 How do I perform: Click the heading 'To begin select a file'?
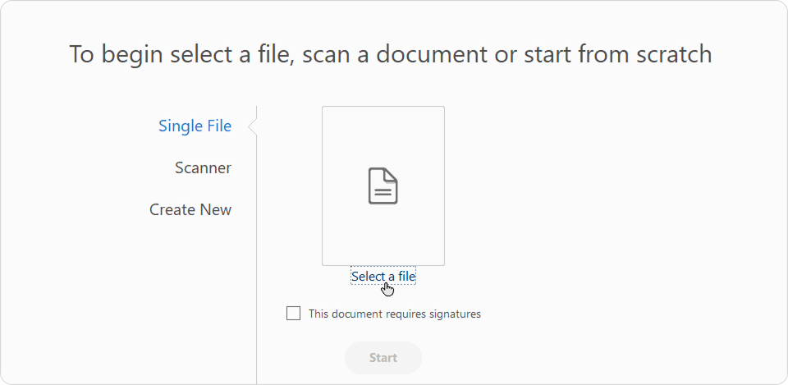[x=390, y=54]
